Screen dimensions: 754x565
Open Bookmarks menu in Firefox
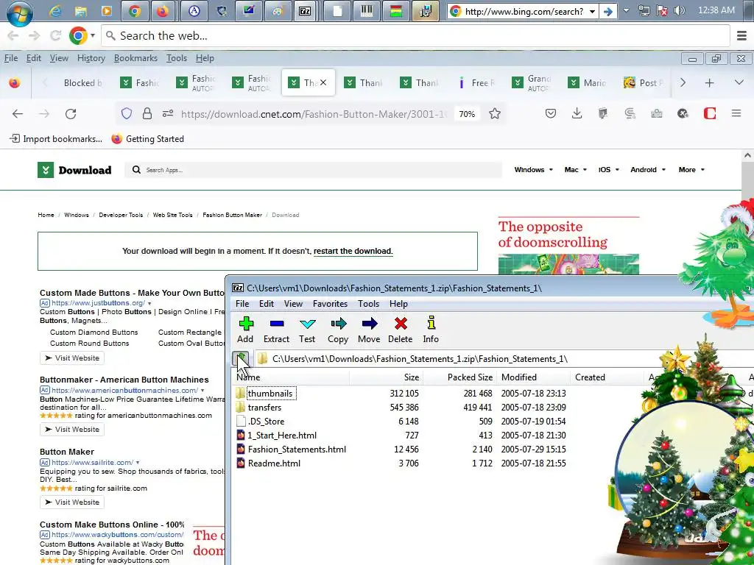(135, 58)
